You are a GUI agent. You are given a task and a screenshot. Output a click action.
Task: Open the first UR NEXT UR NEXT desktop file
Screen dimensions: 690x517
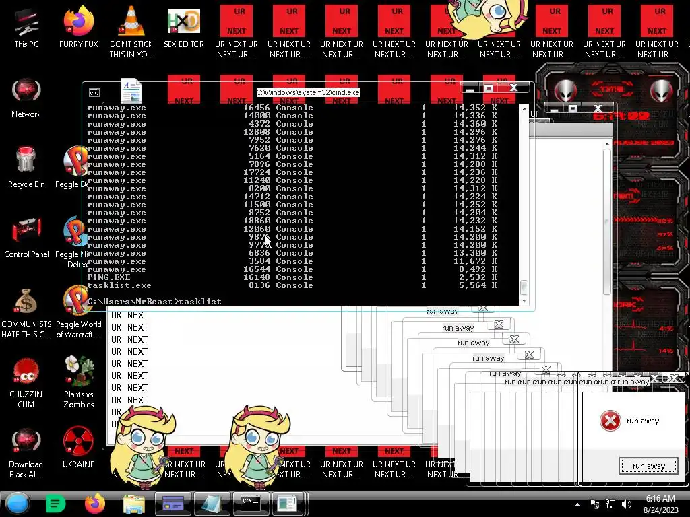[x=237, y=32]
